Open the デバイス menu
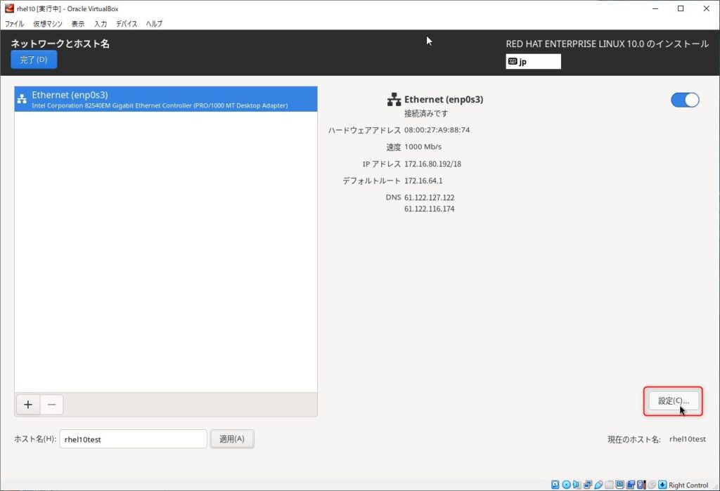 pos(127,24)
